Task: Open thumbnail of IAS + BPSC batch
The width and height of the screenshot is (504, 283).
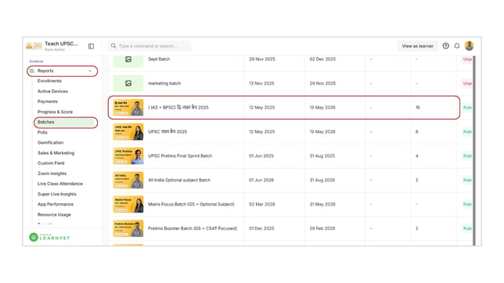Action: (x=128, y=108)
